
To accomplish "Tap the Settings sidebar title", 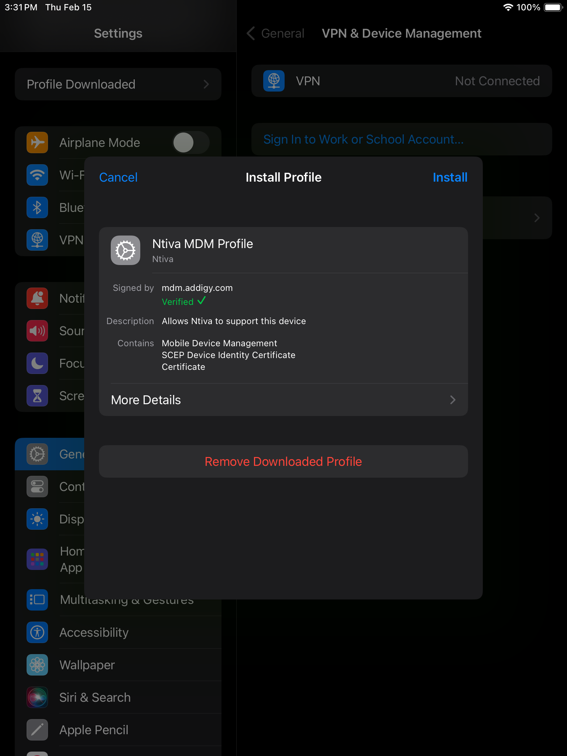I will click(118, 33).
